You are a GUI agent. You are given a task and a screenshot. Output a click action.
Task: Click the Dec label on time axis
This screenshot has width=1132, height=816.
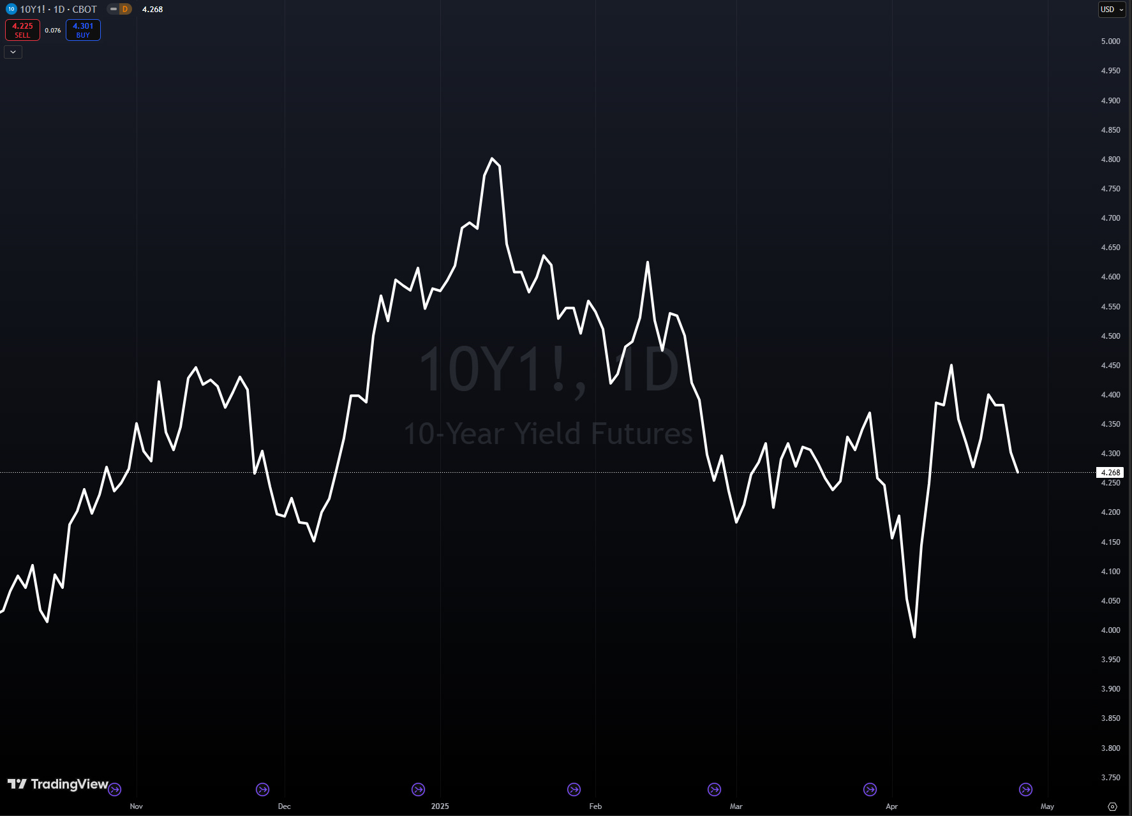[x=285, y=806]
